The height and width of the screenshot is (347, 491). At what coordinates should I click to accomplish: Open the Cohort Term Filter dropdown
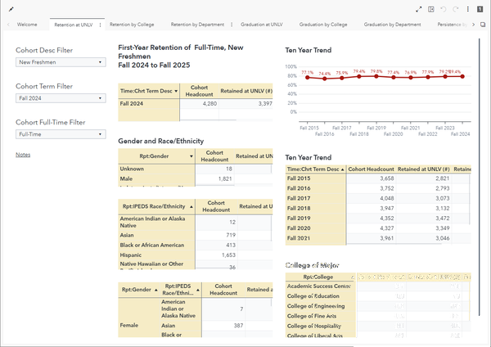61,98
